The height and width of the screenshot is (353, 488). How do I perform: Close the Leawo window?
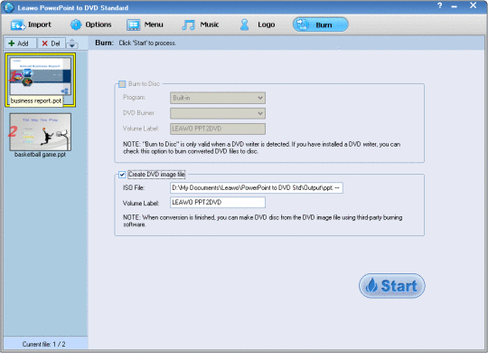473,5
